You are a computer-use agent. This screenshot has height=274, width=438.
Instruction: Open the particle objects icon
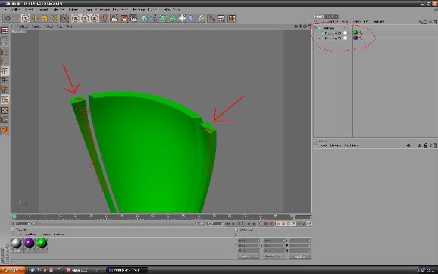click(201, 18)
